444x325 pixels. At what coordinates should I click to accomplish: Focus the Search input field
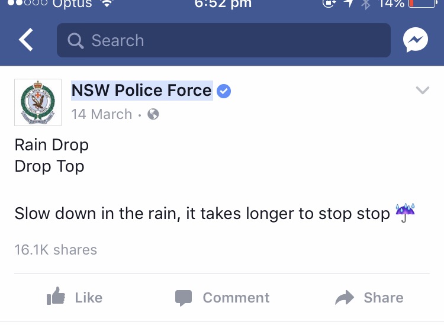(224, 40)
